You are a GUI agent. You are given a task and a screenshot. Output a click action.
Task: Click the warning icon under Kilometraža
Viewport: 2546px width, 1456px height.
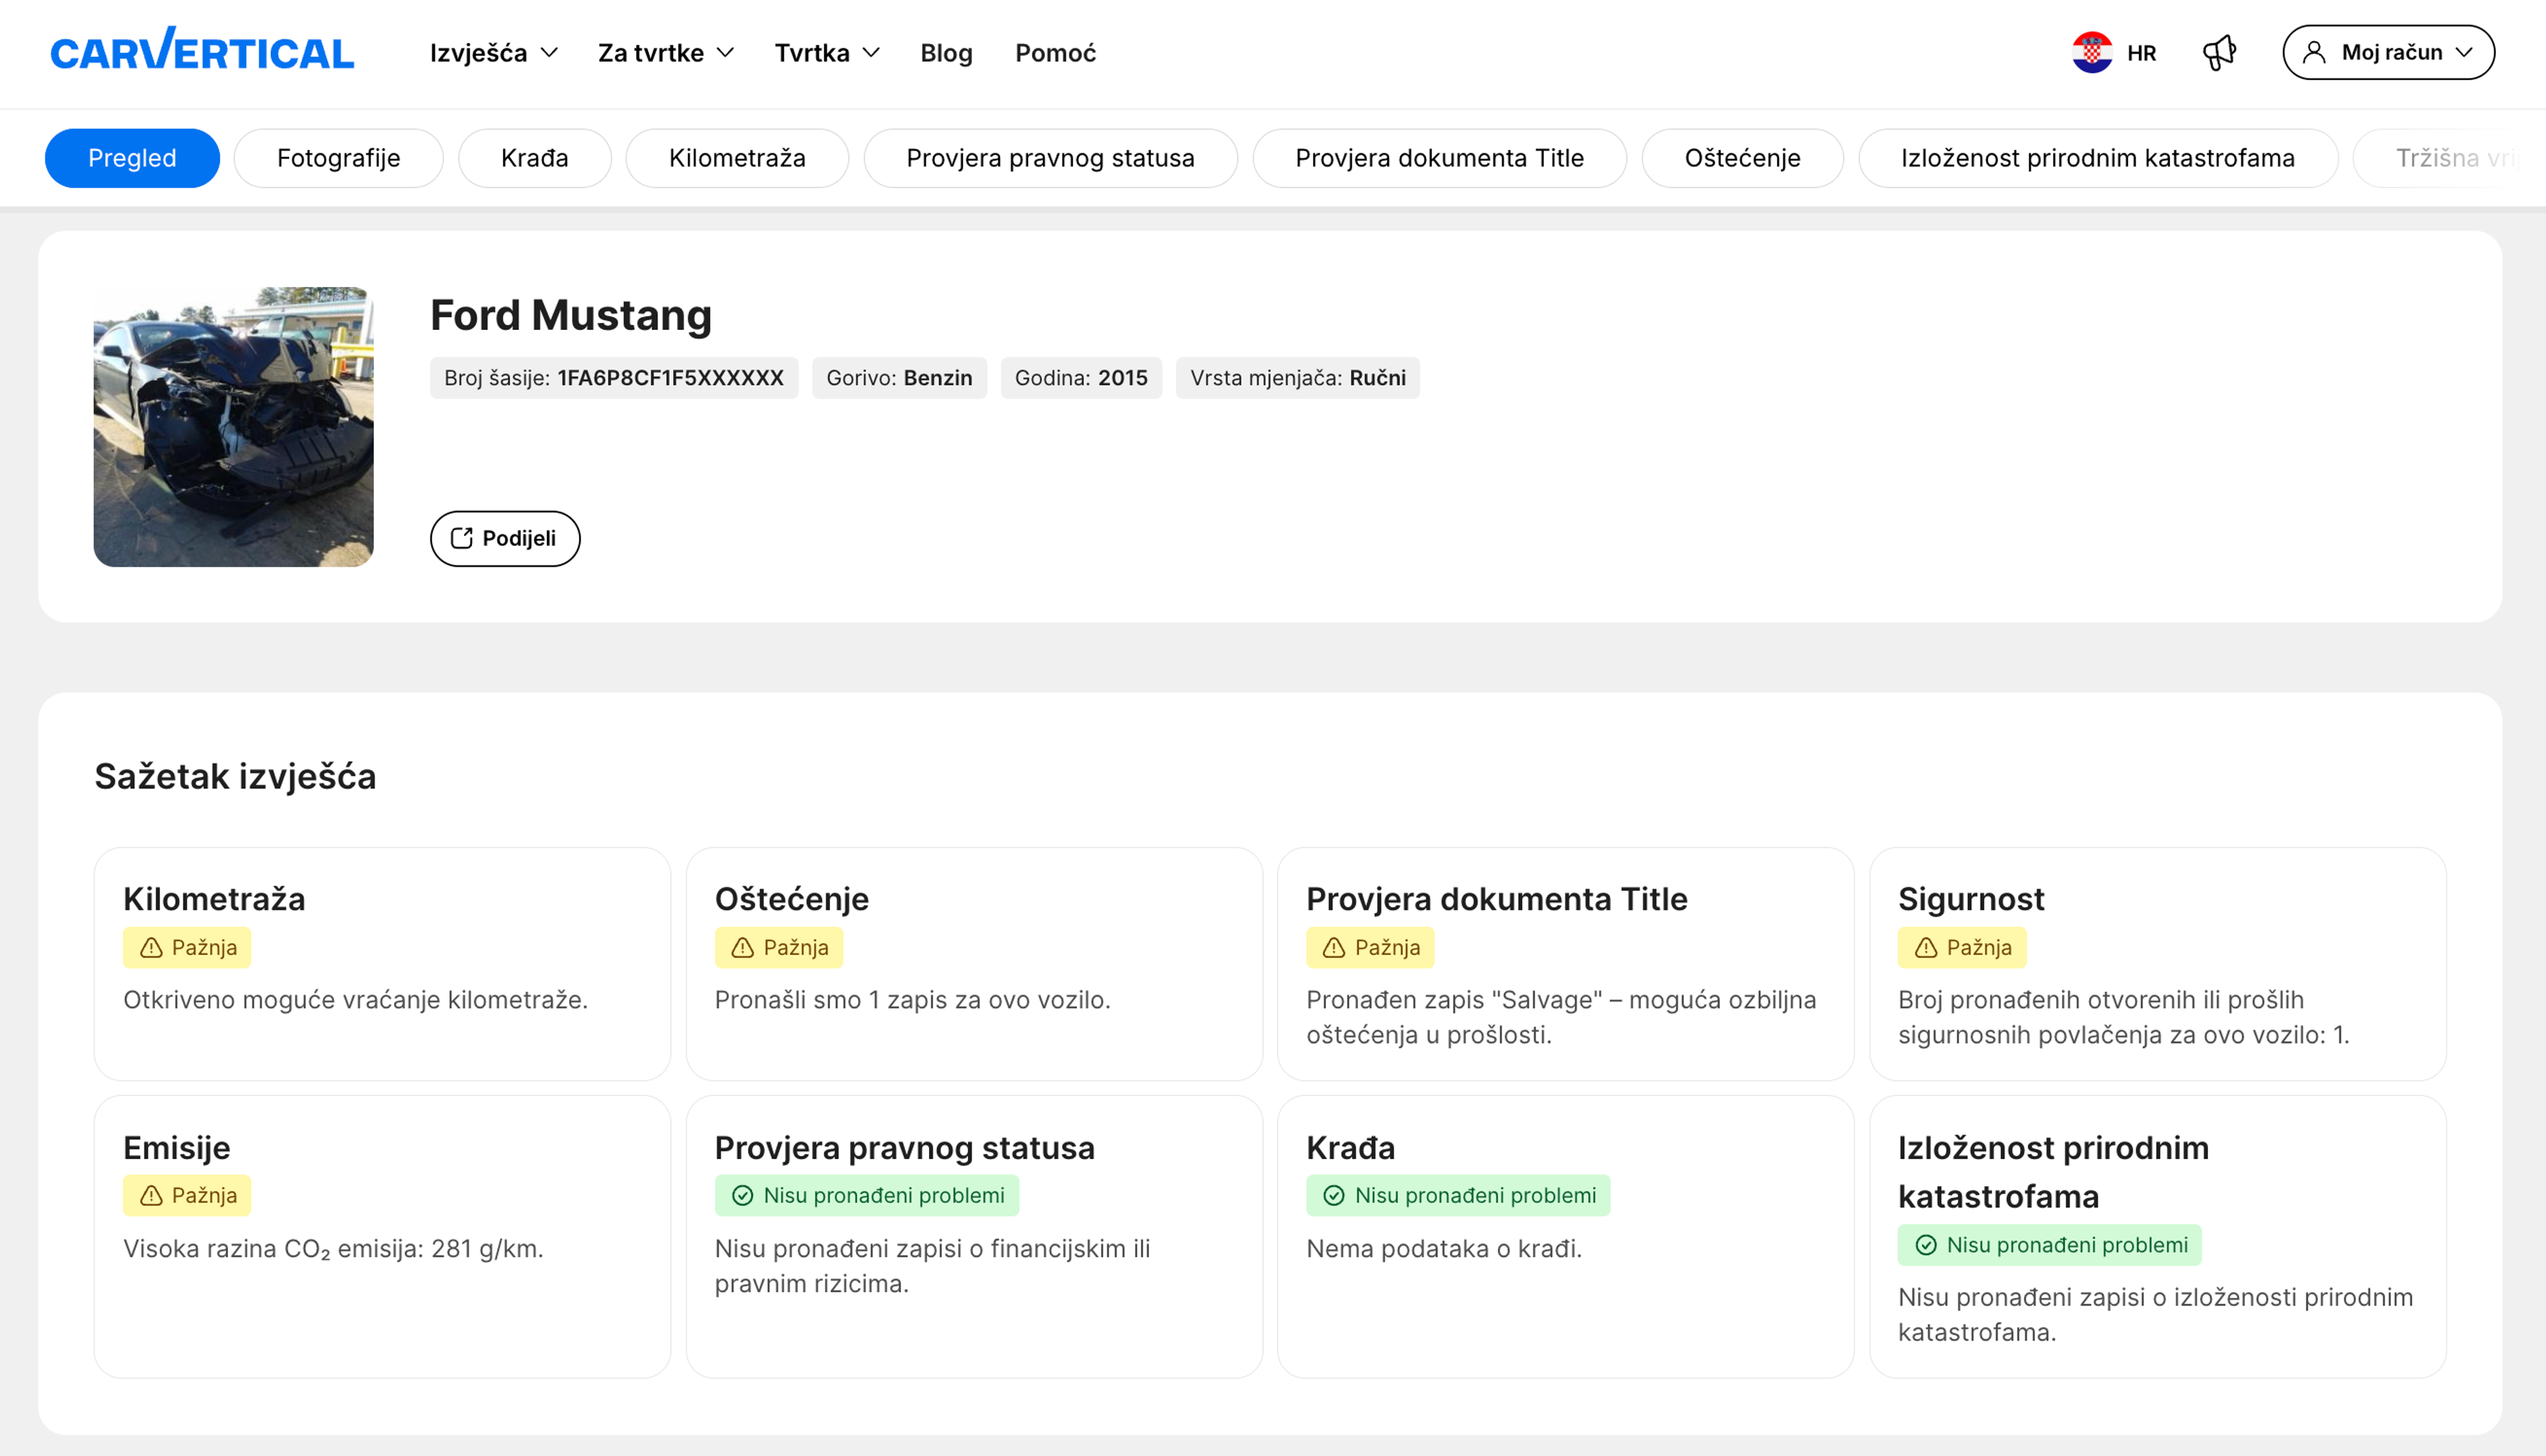[x=151, y=947]
